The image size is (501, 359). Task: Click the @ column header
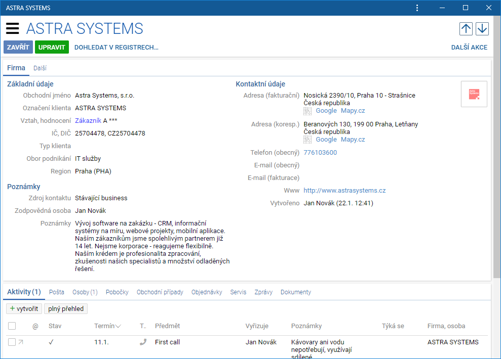coord(35,326)
